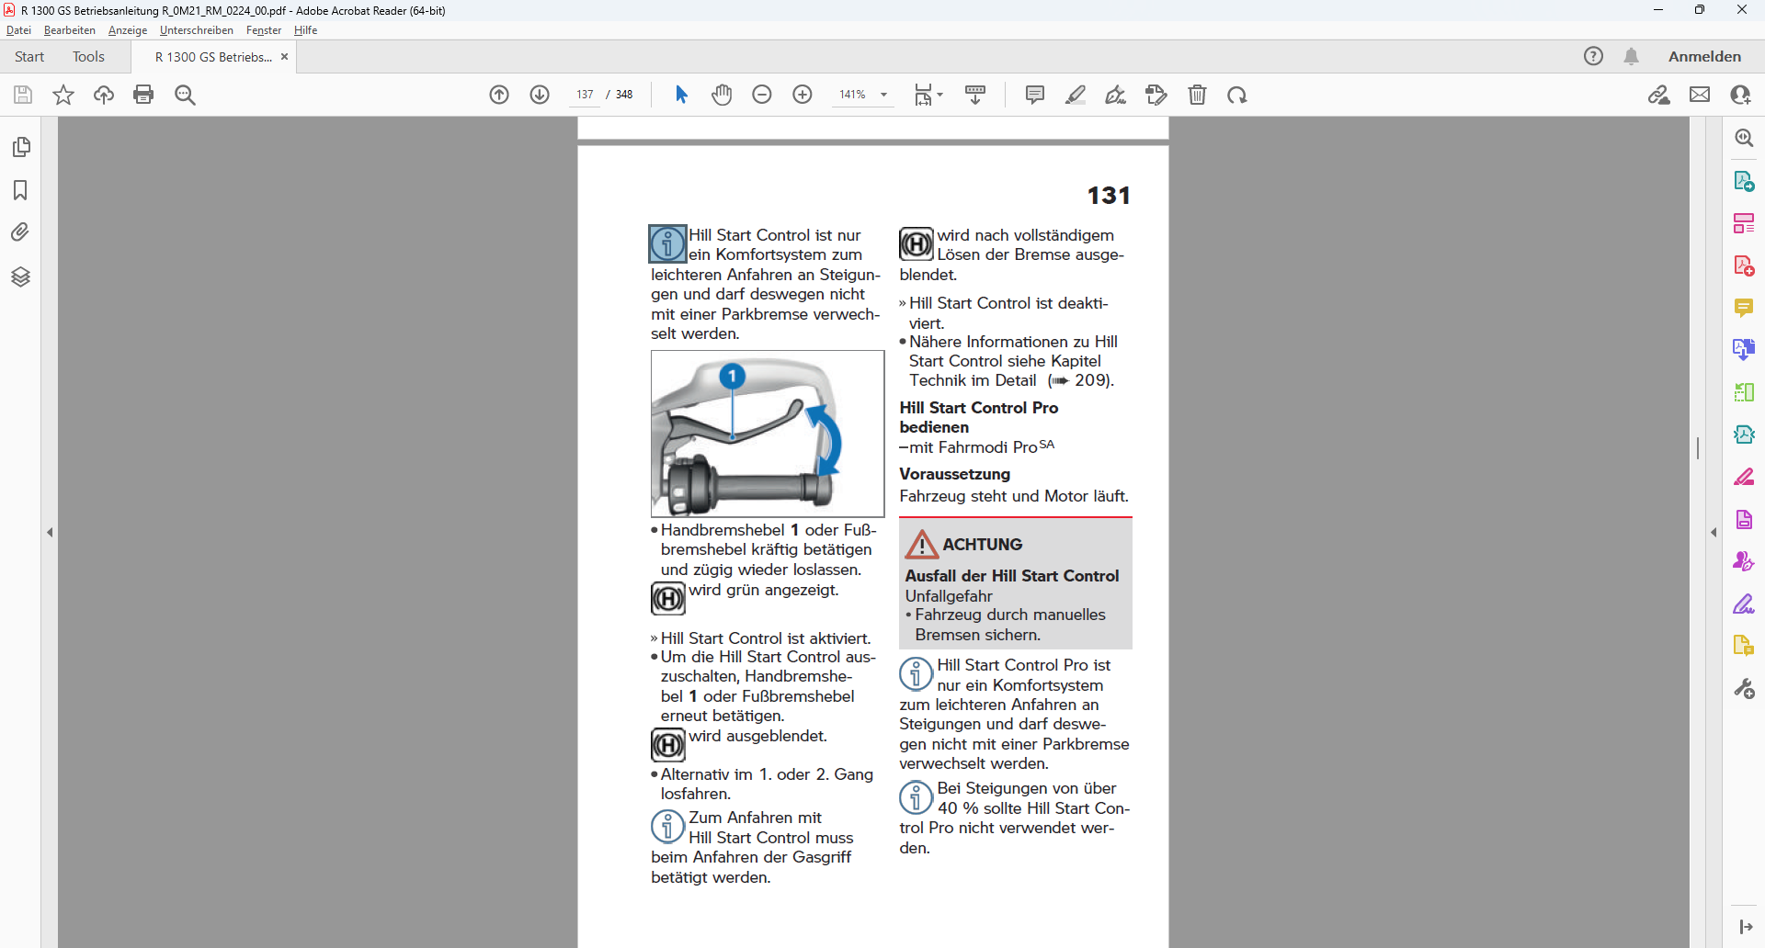Open the notifications bell
Image resolution: width=1765 pixels, height=948 pixels.
[1632, 56]
